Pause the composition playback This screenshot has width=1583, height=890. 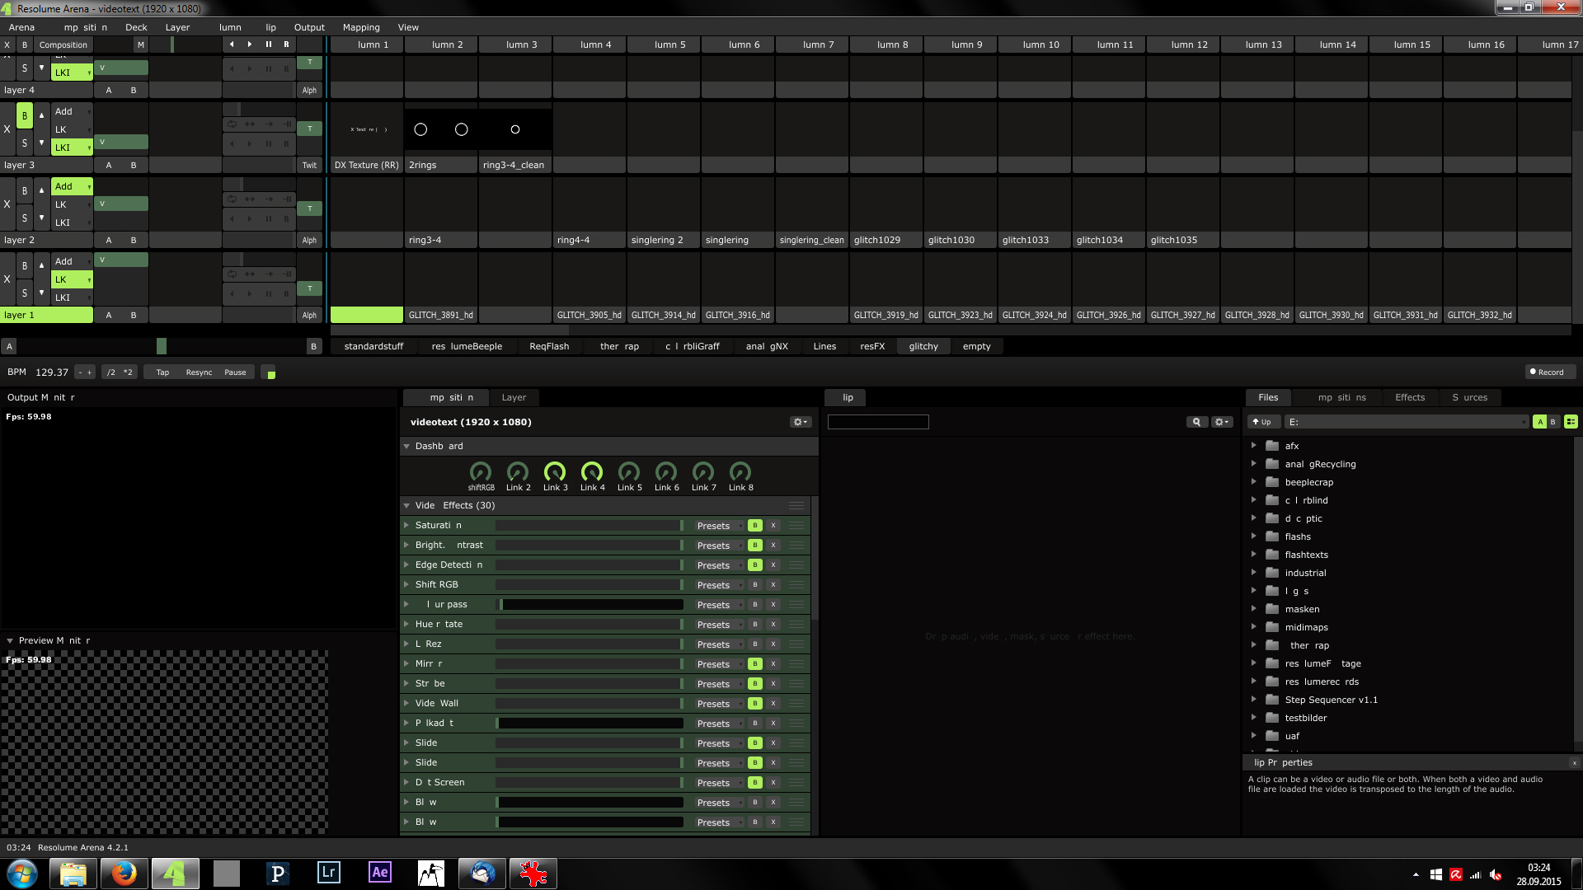tap(268, 44)
